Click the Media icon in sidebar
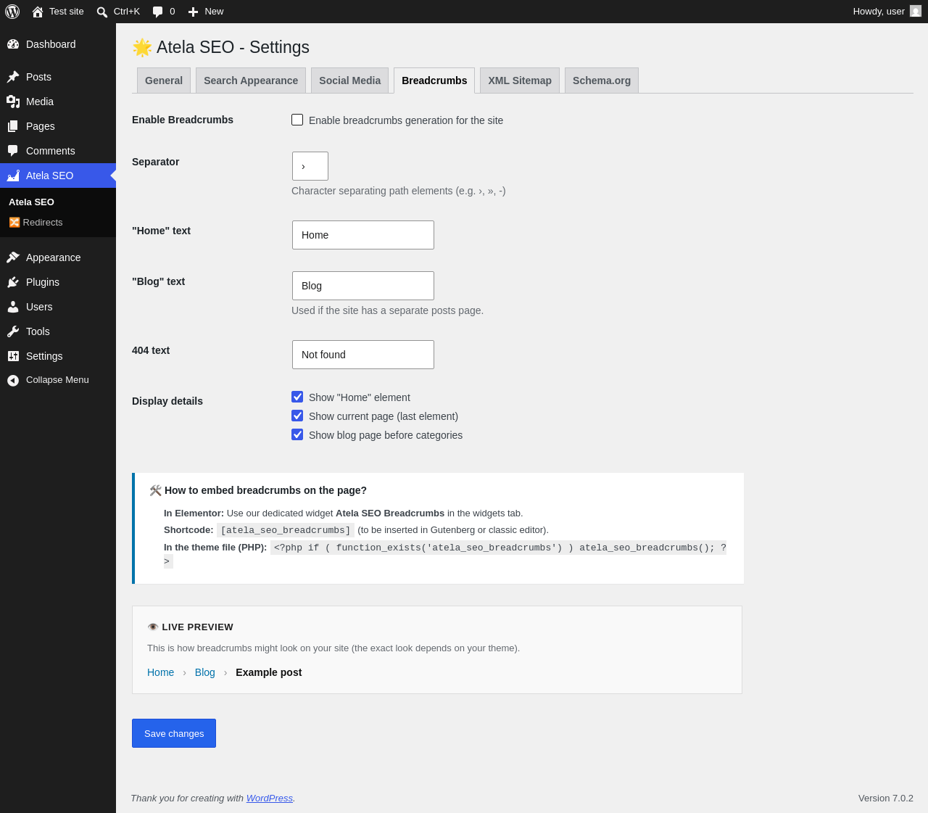Screen dimensions: 928x813 click(13, 102)
